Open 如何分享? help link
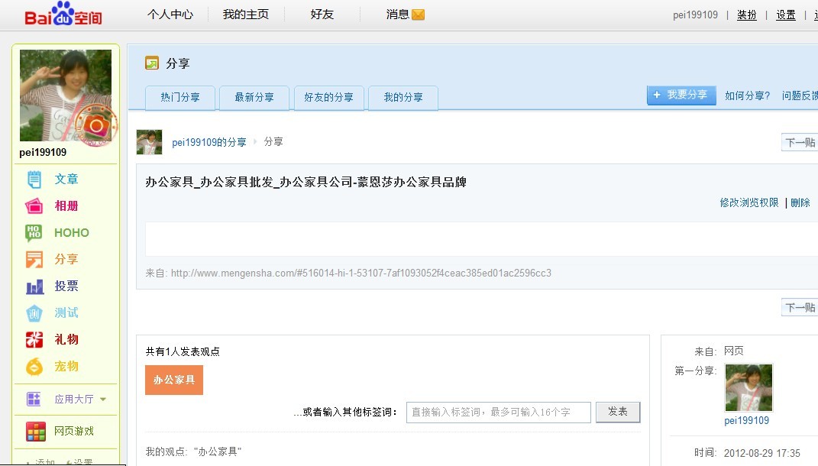Image resolution: width=818 pixels, height=466 pixels. [747, 95]
